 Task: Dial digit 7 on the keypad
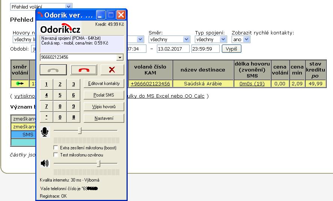[46, 106]
